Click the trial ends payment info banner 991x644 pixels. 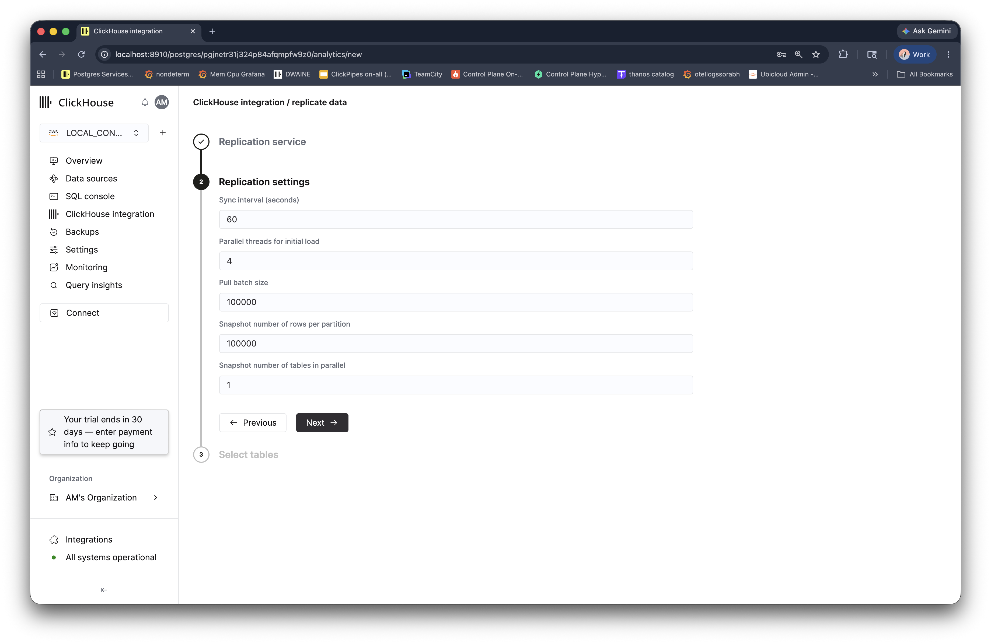(x=104, y=432)
